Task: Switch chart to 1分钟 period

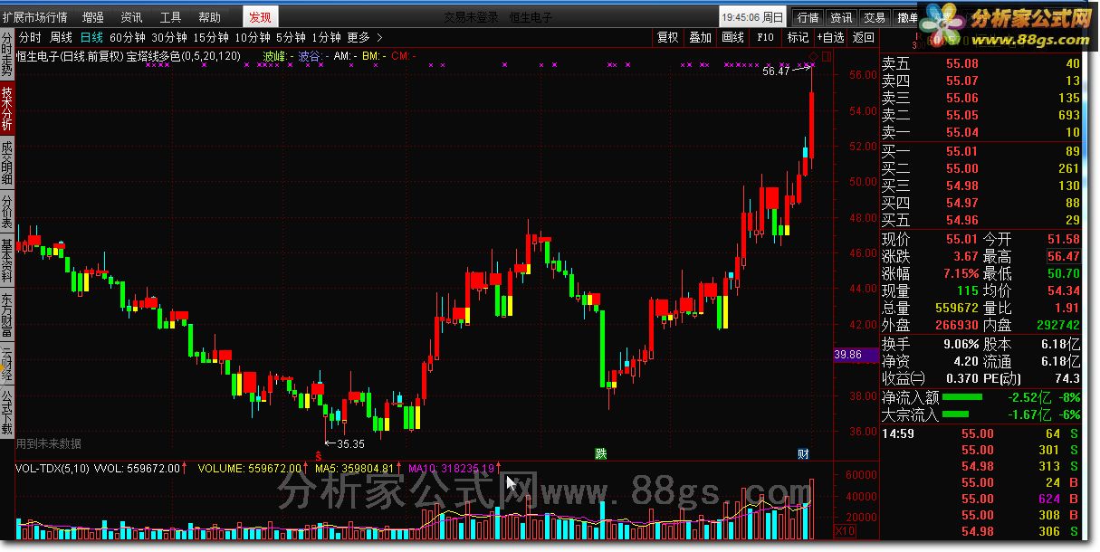Action: [x=326, y=37]
